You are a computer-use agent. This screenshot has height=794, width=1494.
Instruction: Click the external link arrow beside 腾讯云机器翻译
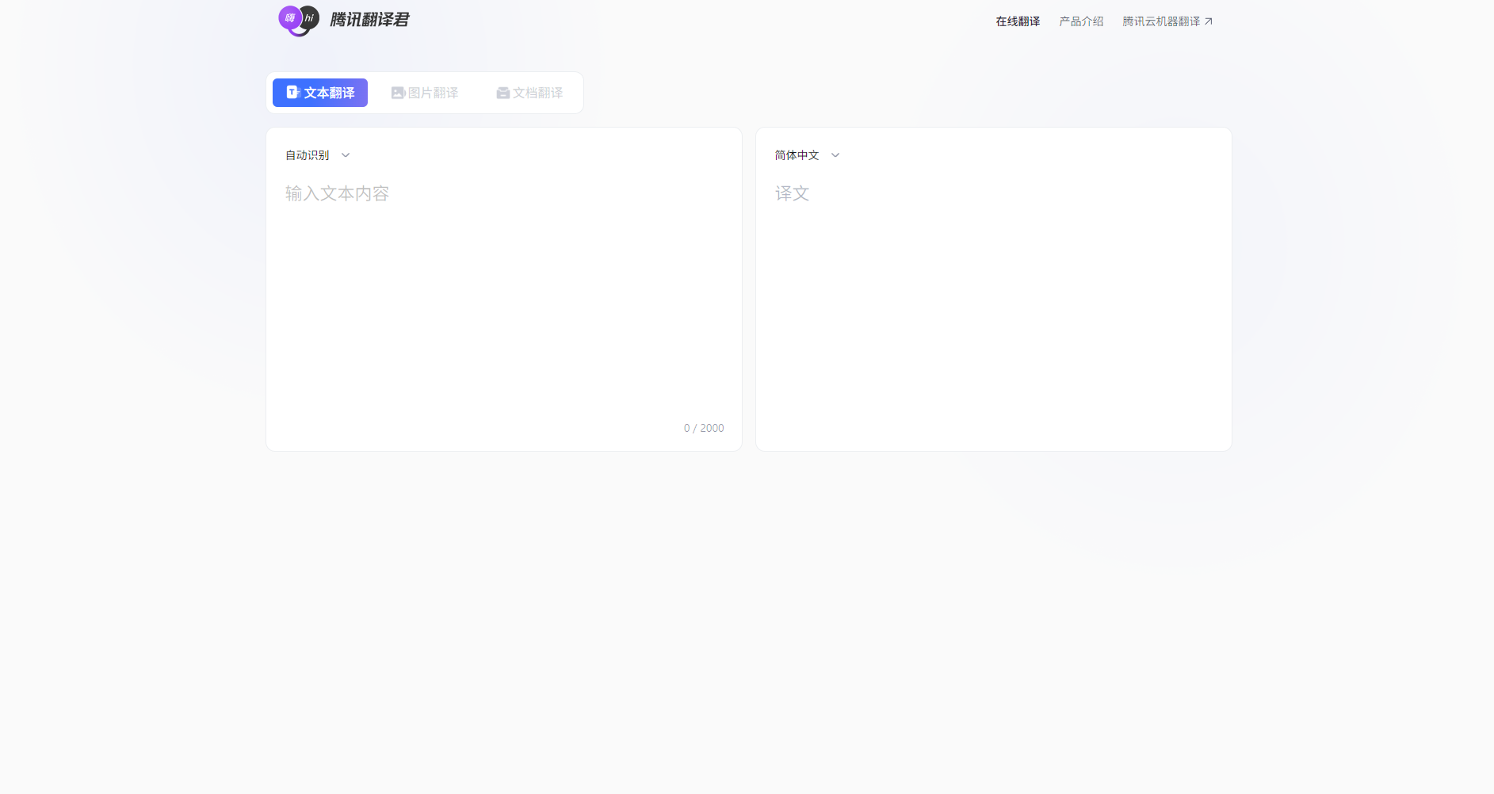(x=1208, y=21)
